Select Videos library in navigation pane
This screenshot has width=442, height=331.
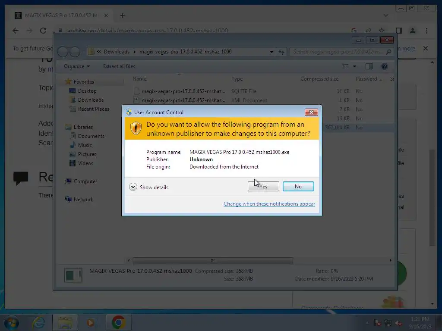tap(85, 163)
